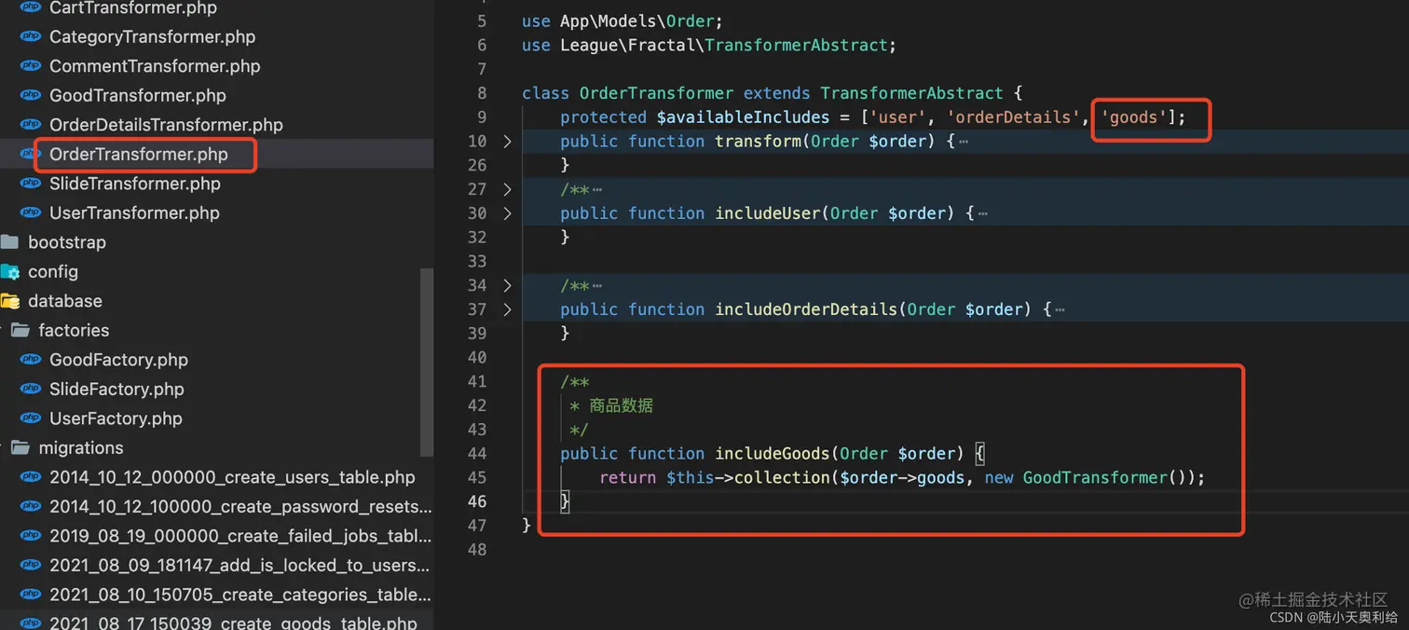Click line number 9 in gutter
The width and height of the screenshot is (1409, 630).
click(482, 117)
